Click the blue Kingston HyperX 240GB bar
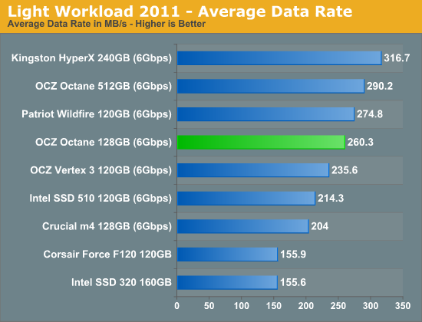 pyautogui.click(x=279, y=58)
